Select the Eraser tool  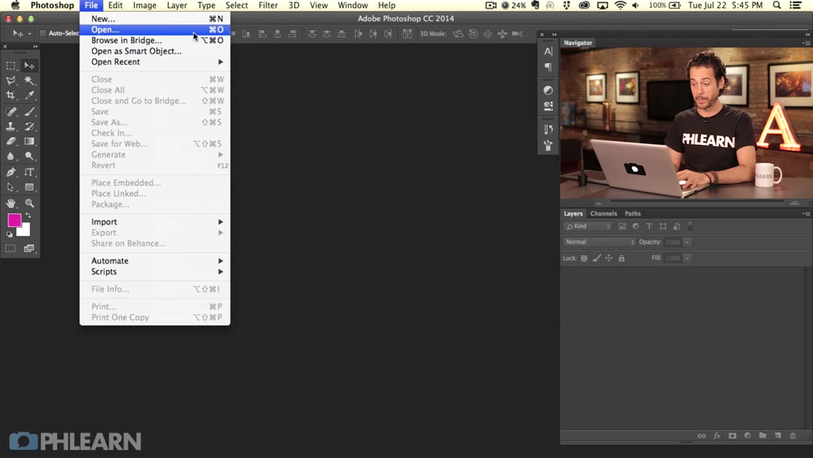11,142
